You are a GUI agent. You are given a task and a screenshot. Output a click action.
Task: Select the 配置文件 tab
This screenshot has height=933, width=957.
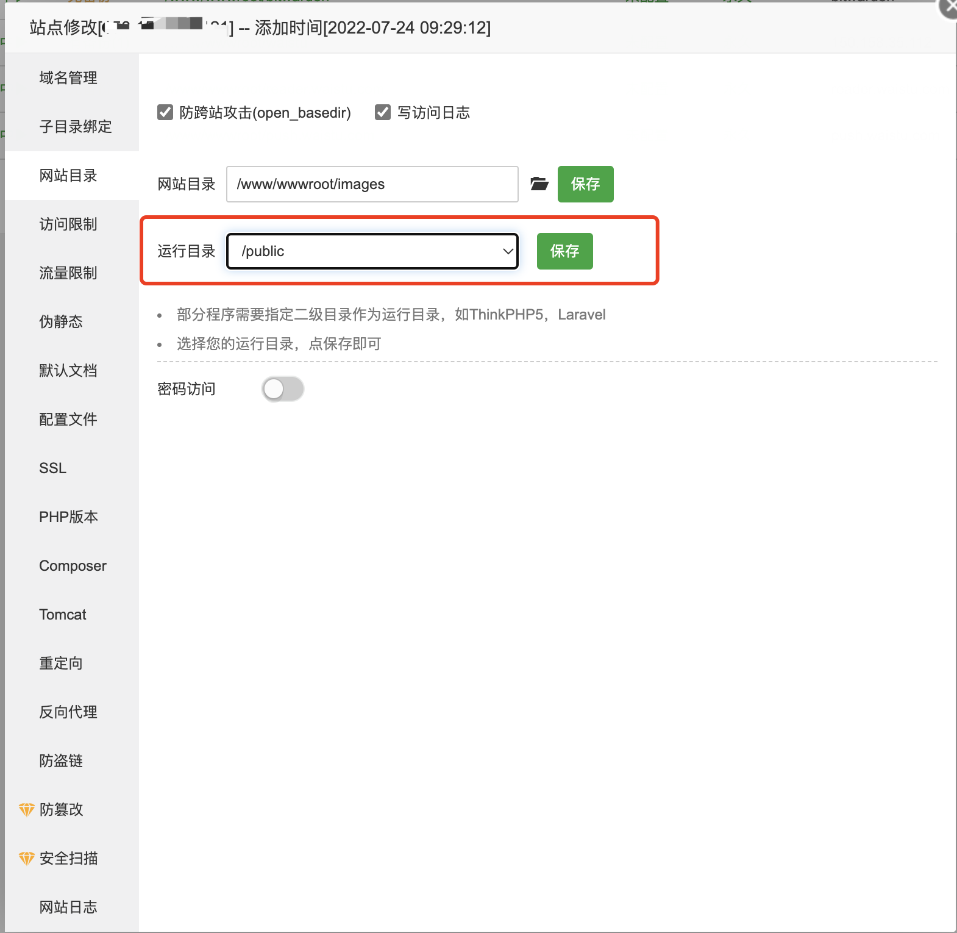68,420
